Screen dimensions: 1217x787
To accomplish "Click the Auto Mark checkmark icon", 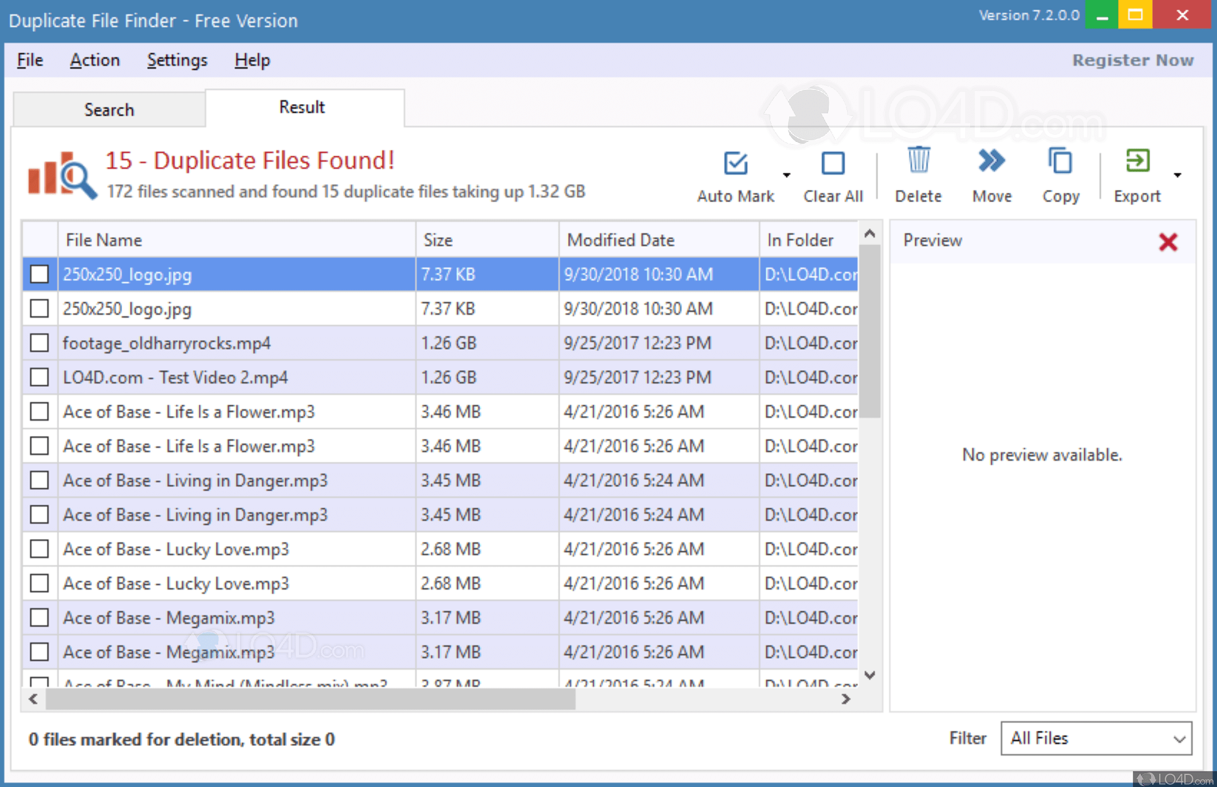I will pyautogui.click(x=735, y=164).
